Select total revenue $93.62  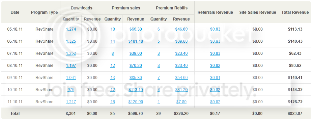[295, 66]
